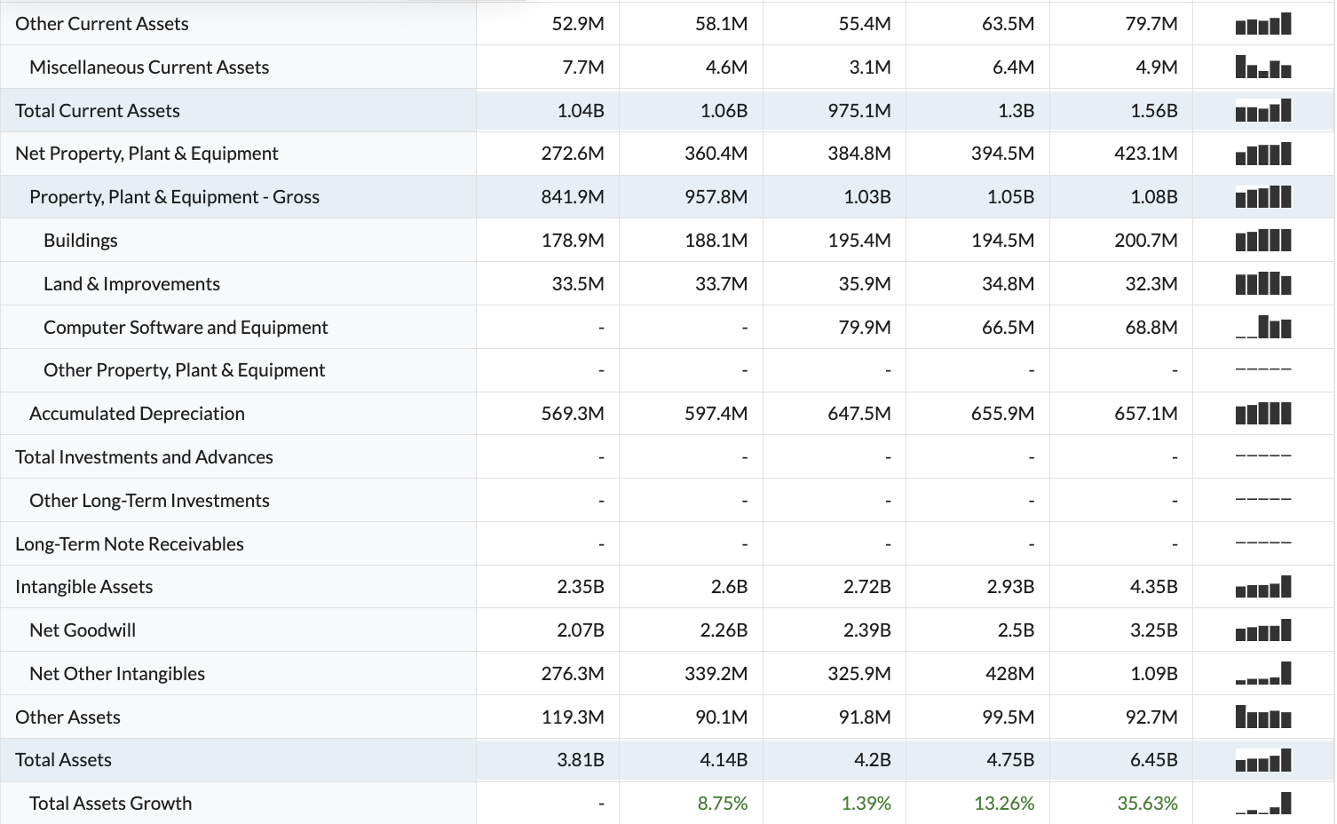Select the Net Other Intangibles row label
The height and width of the screenshot is (824, 1337).
click(x=117, y=674)
